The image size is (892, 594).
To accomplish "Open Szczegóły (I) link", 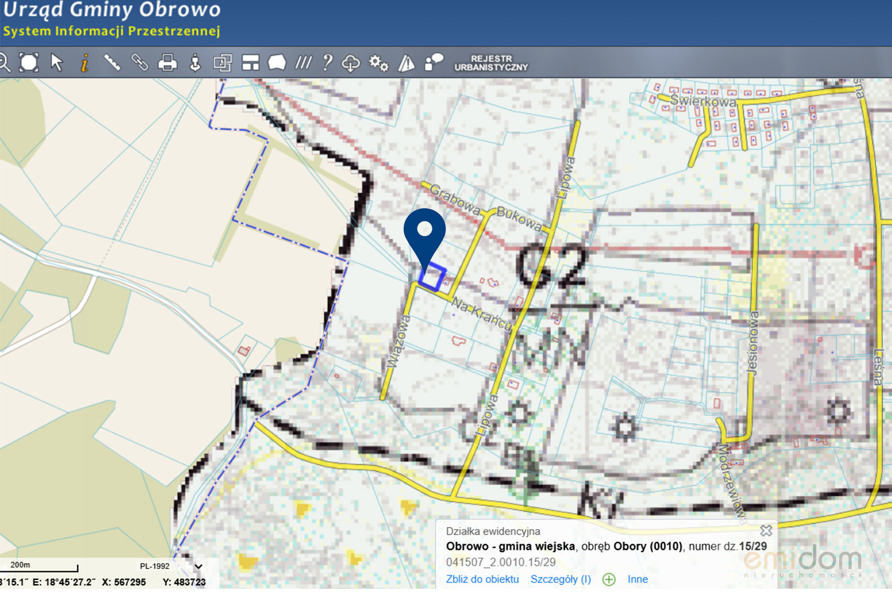I will (x=560, y=579).
